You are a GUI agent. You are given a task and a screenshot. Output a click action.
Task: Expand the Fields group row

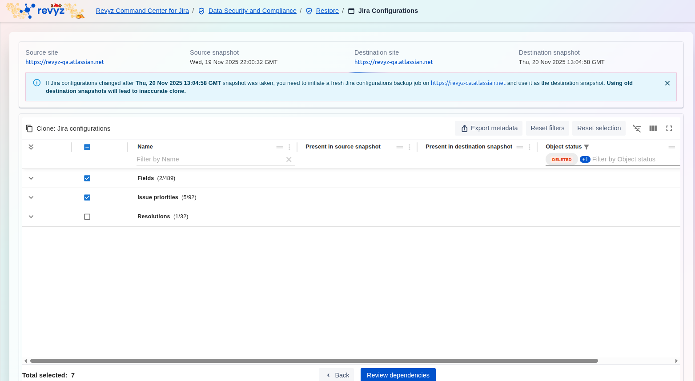[x=31, y=178]
